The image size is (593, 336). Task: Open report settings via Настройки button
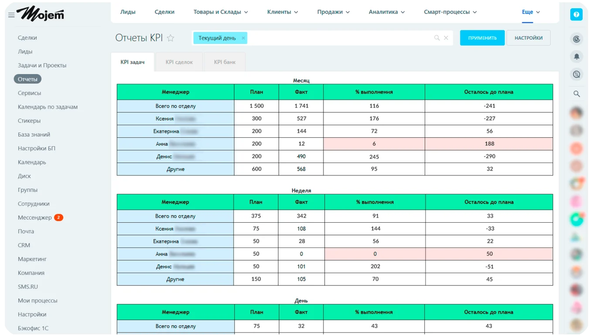[528, 37]
